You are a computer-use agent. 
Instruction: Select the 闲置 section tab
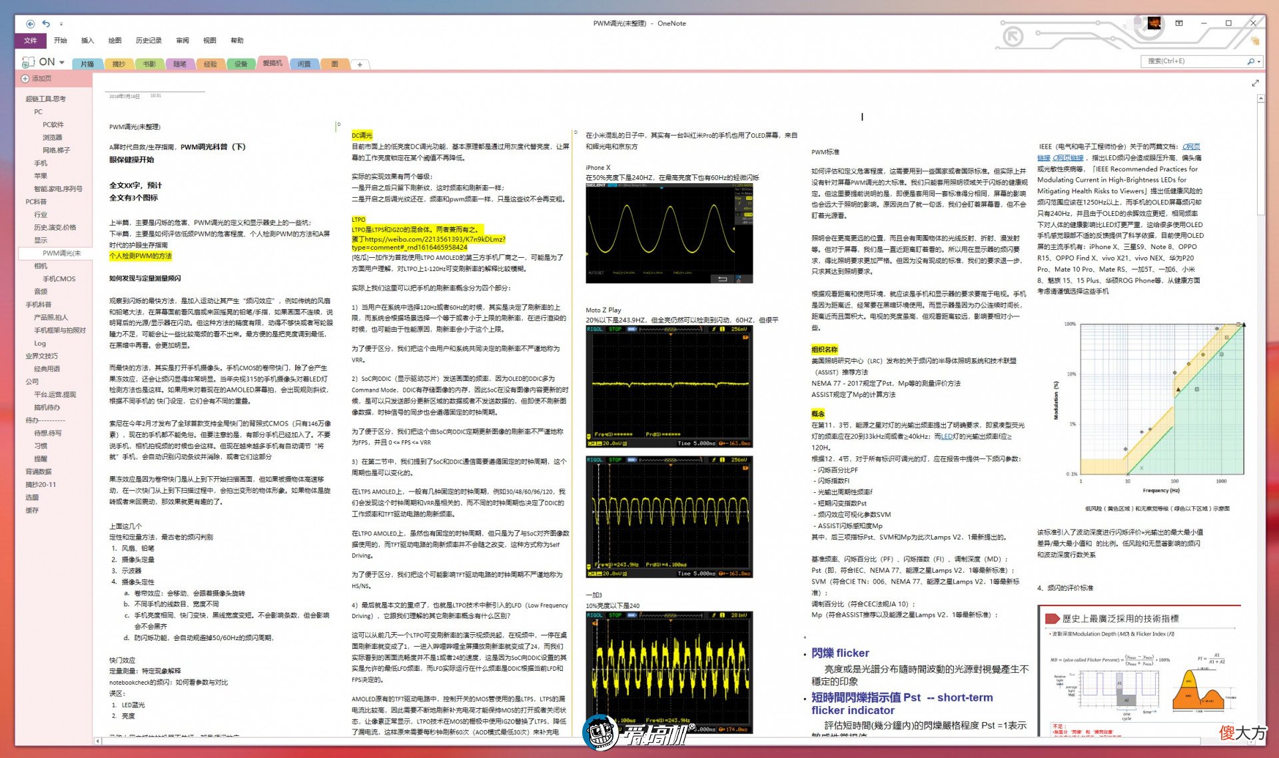(304, 64)
